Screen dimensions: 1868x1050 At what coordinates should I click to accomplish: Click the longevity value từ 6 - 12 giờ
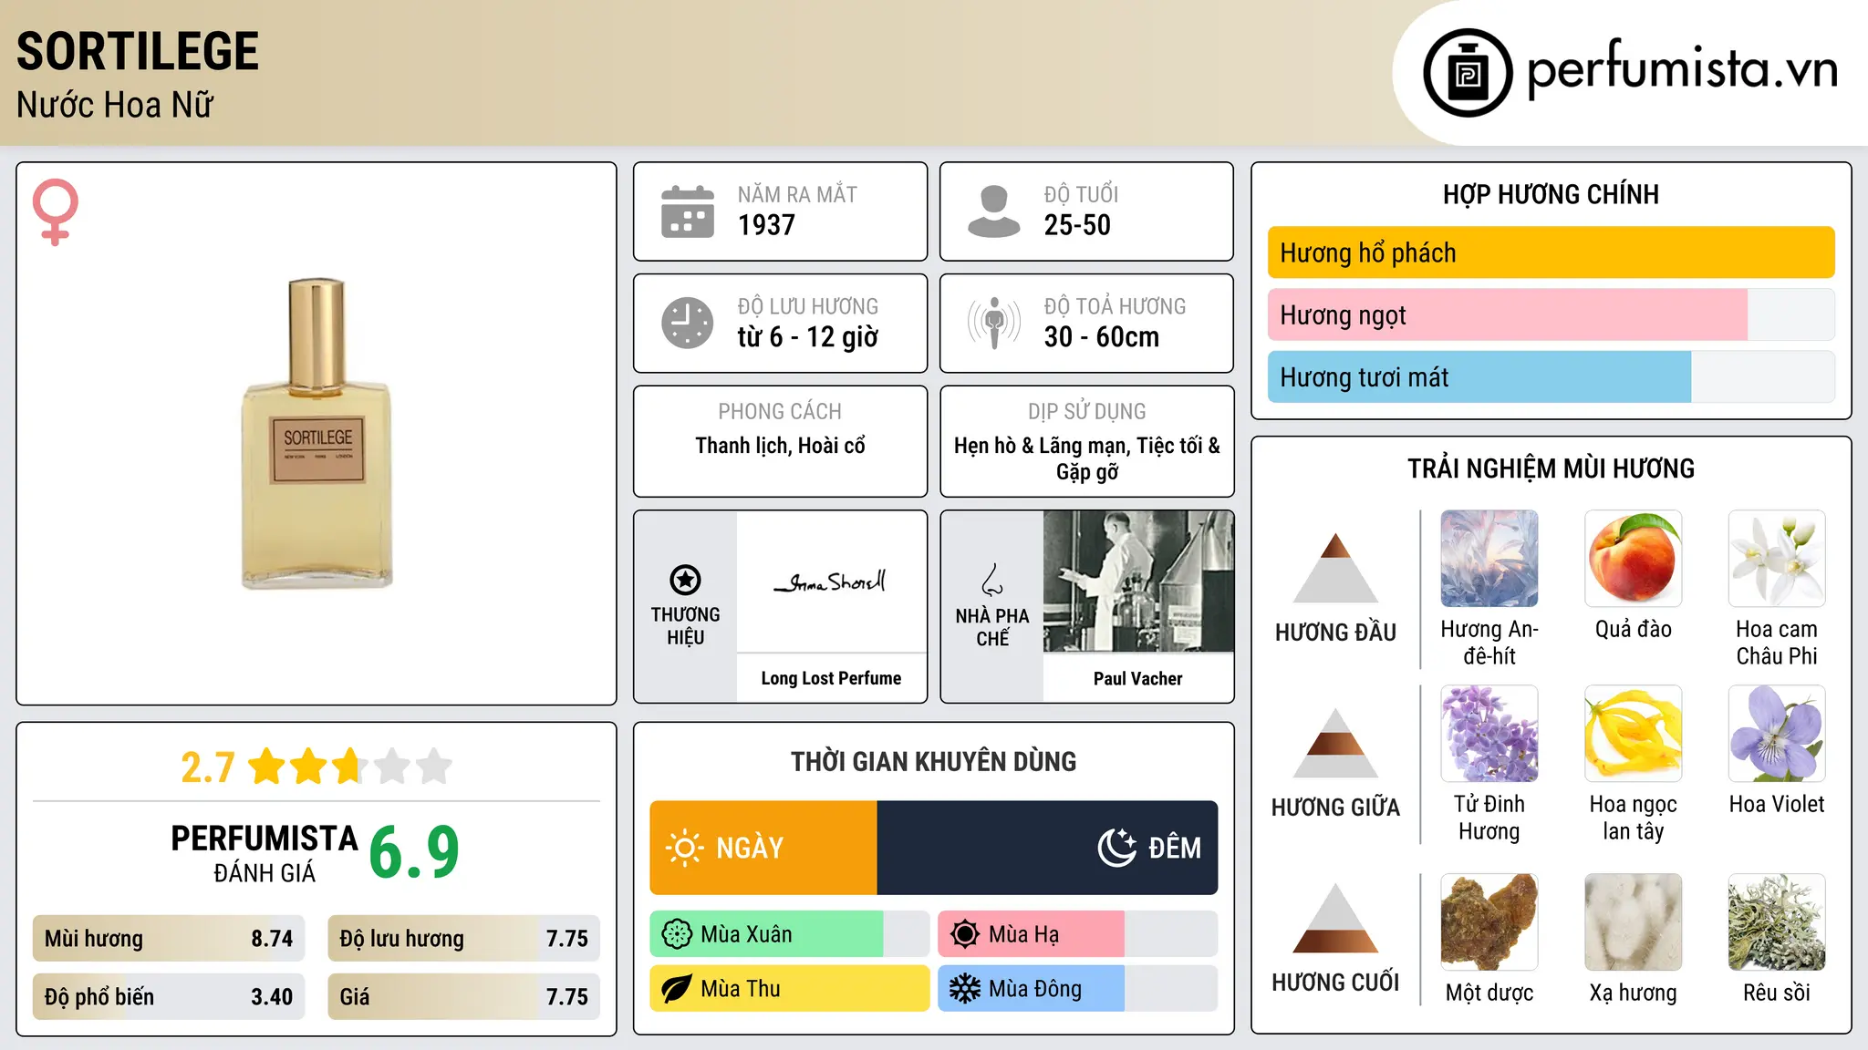coord(808,337)
